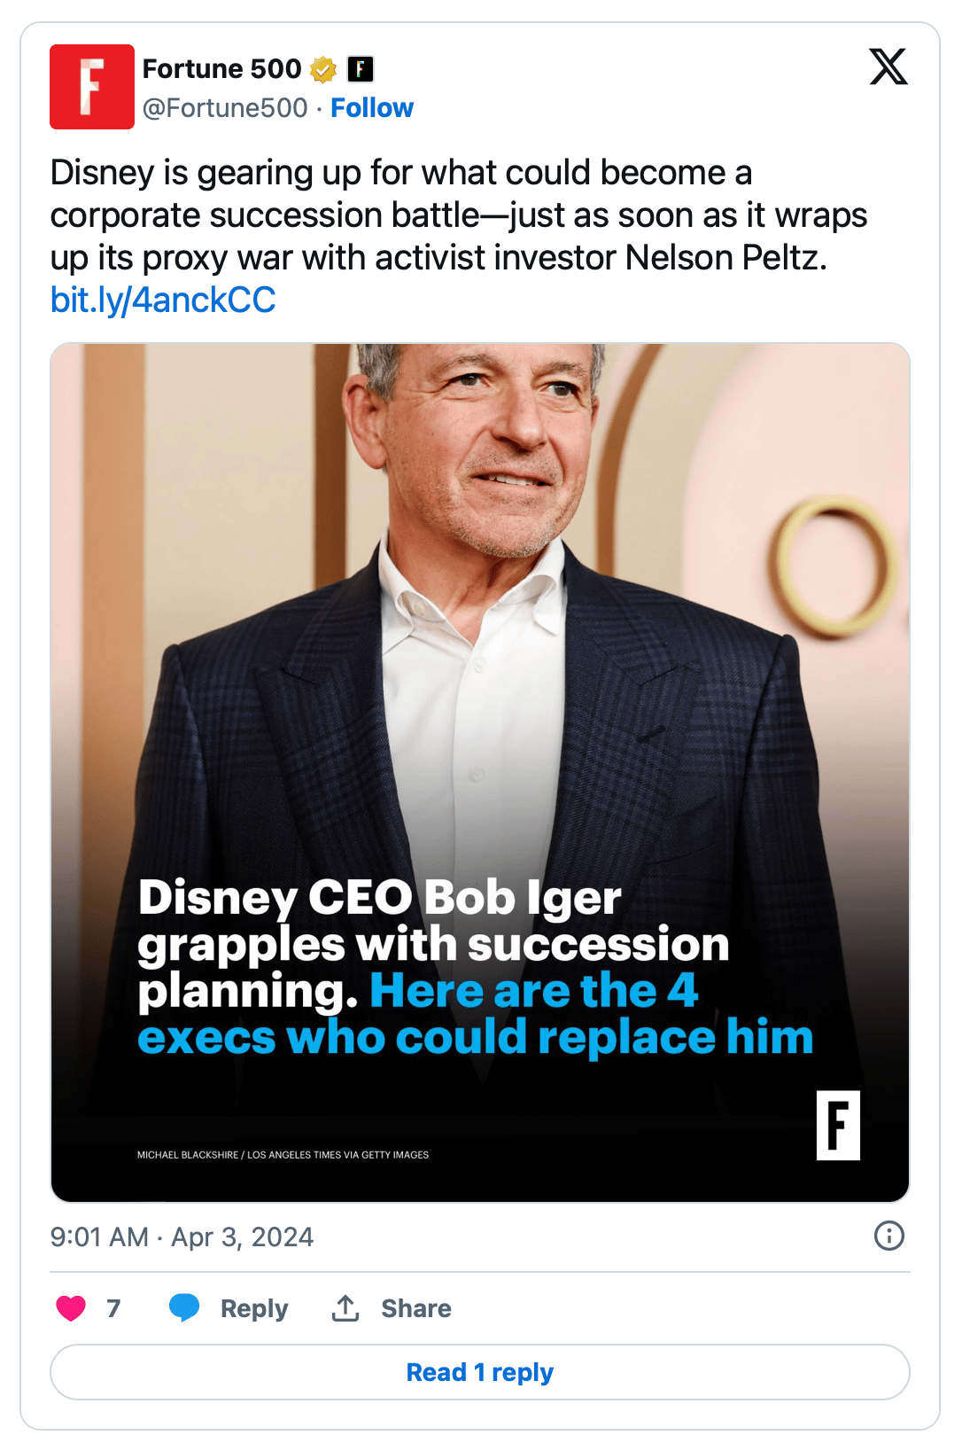Viewport: 962px width, 1443px height.
Task: Click the white image headline about succession planning
Action: [433, 943]
